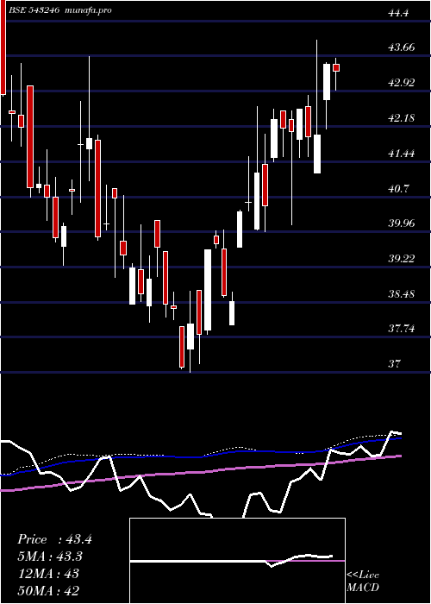Click the 39.96 price axis label
431x604 pixels.
402,223
